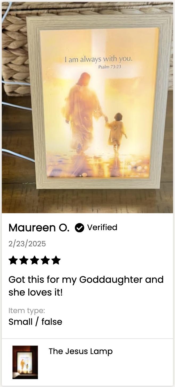Click the review date 2/23/2025
This screenshot has height=387, width=175.
(27, 244)
